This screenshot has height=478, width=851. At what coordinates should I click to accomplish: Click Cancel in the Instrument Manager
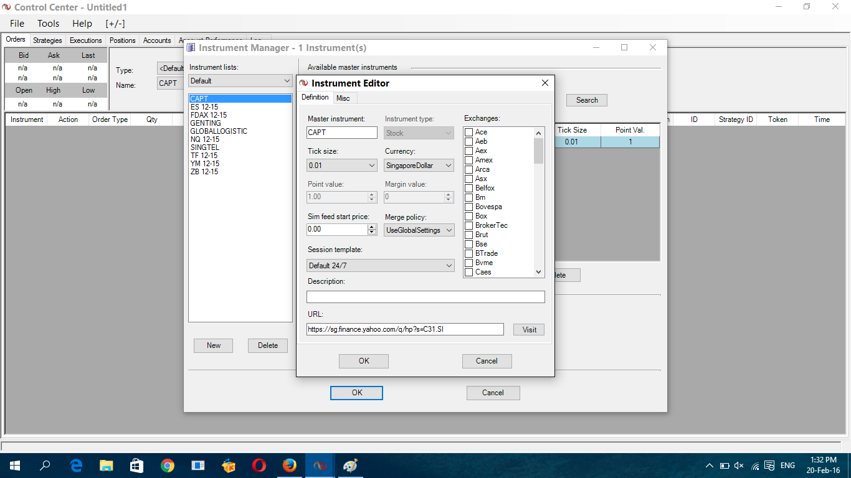[x=493, y=393]
